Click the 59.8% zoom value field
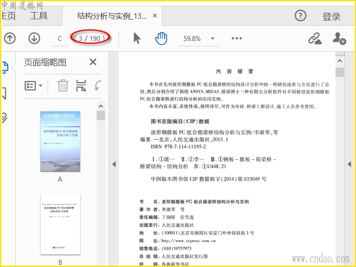This screenshot has width=356, height=267. click(192, 39)
